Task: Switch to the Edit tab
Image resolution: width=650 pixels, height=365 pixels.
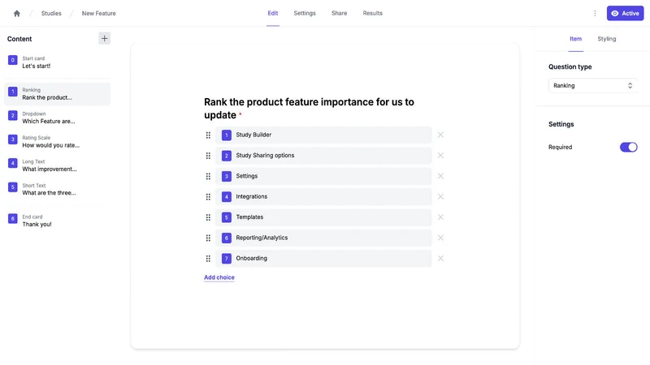Action: [x=273, y=13]
